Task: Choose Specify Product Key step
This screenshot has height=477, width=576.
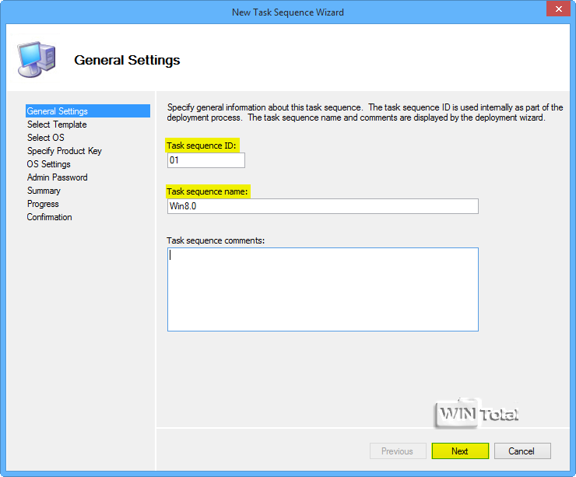Action: point(65,151)
